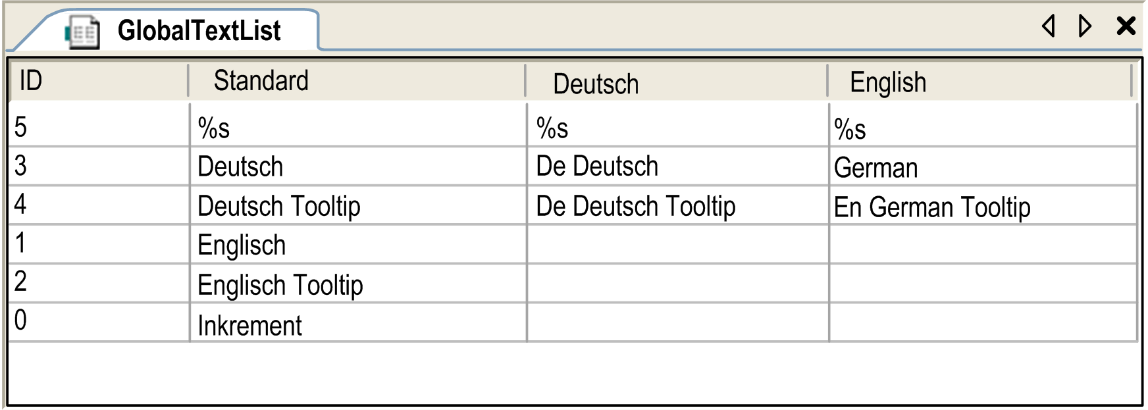Close the GlobalTextList editor tab
The height and width of the screenshot is (410, 1148).
pyautogui.click(x=1126, y=26)
